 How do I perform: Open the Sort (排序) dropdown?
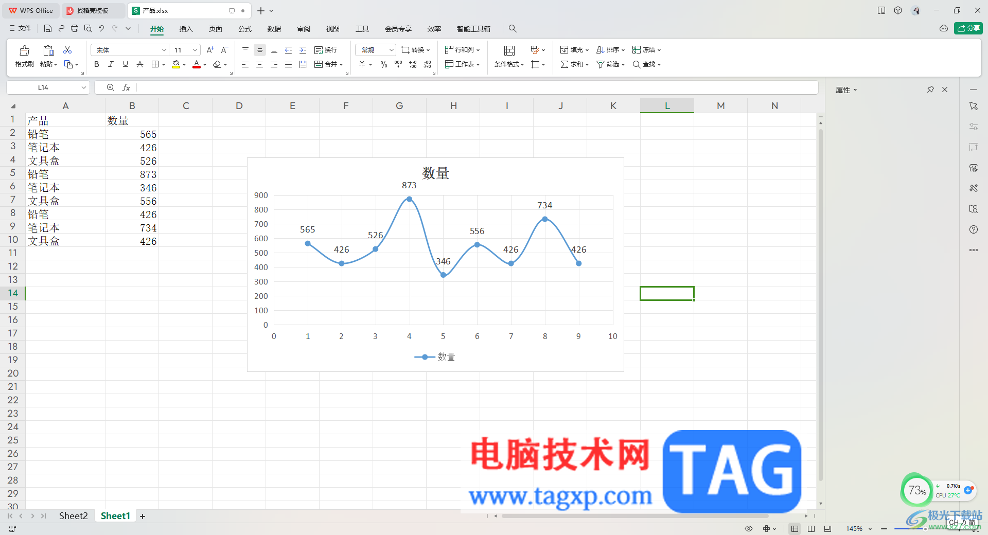610,50
